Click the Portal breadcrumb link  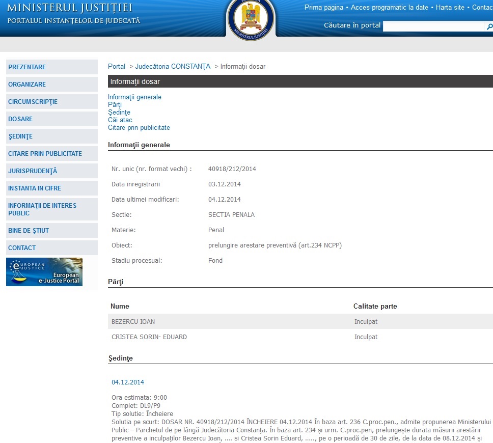(116, 66)
